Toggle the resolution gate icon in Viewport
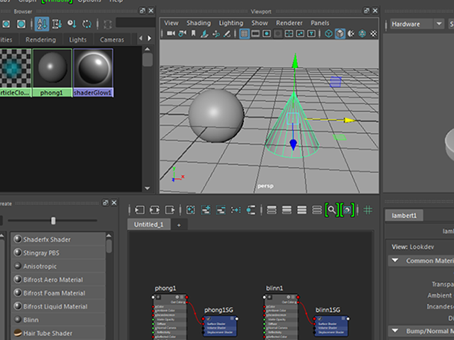Image resolution: width=454 pixels, height=340 pixels. click(267, 33)
